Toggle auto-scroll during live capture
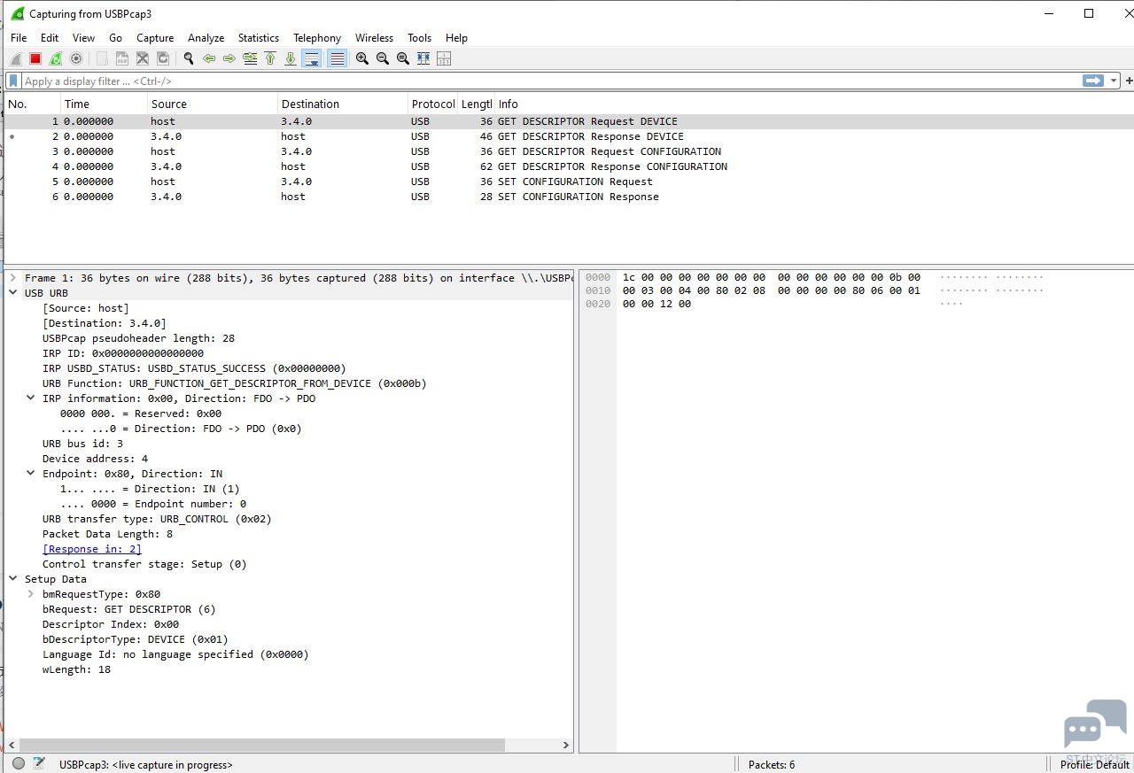This screenshot has height=773, width=1134. (312, 58)
